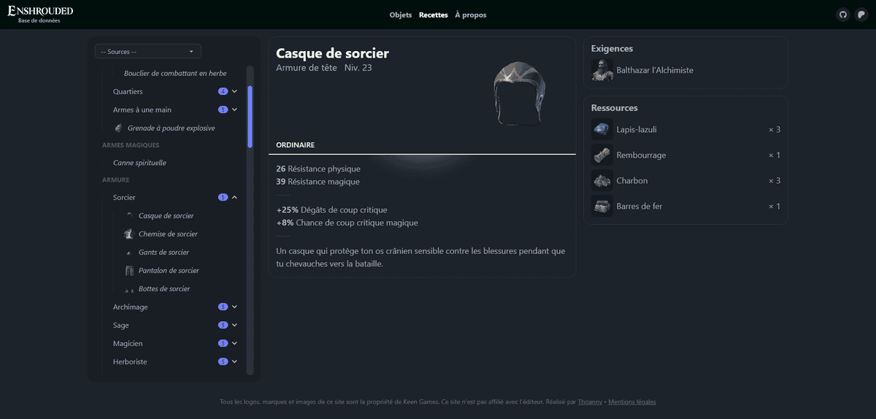
Task: Click Balthazar l'Alchimiste portrait
Action: [602, 70]
